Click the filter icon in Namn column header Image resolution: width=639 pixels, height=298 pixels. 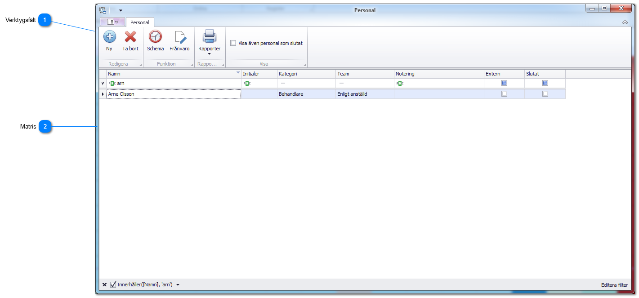coord(238,72)
